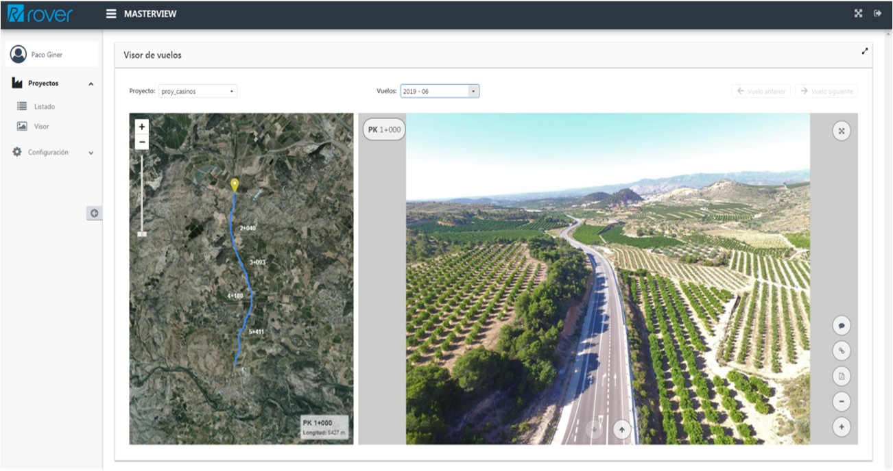Expand the drone photo to fullscreen
Viewport: 893px width, 471px height.
(842, 131)
